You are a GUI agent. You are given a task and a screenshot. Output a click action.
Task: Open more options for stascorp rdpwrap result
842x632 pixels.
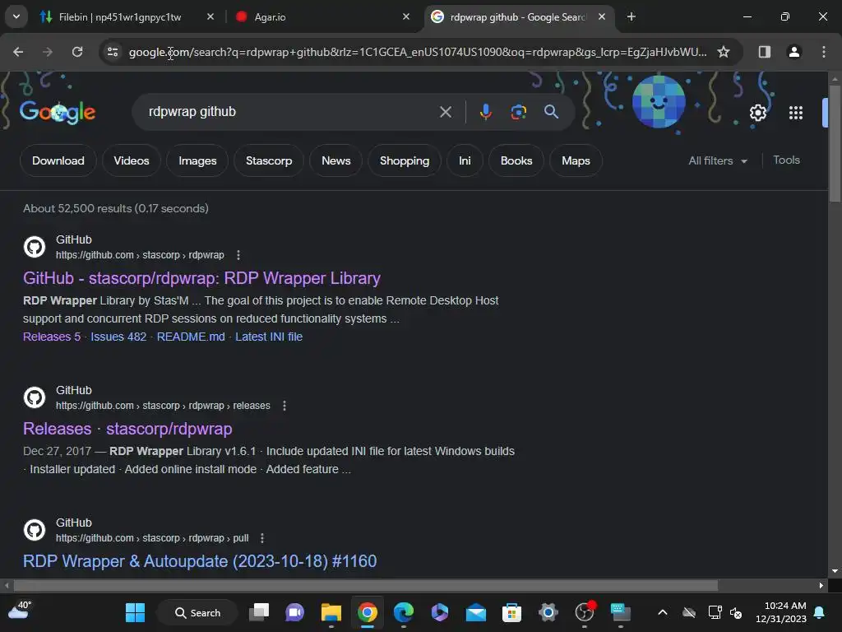click(238, 255)
